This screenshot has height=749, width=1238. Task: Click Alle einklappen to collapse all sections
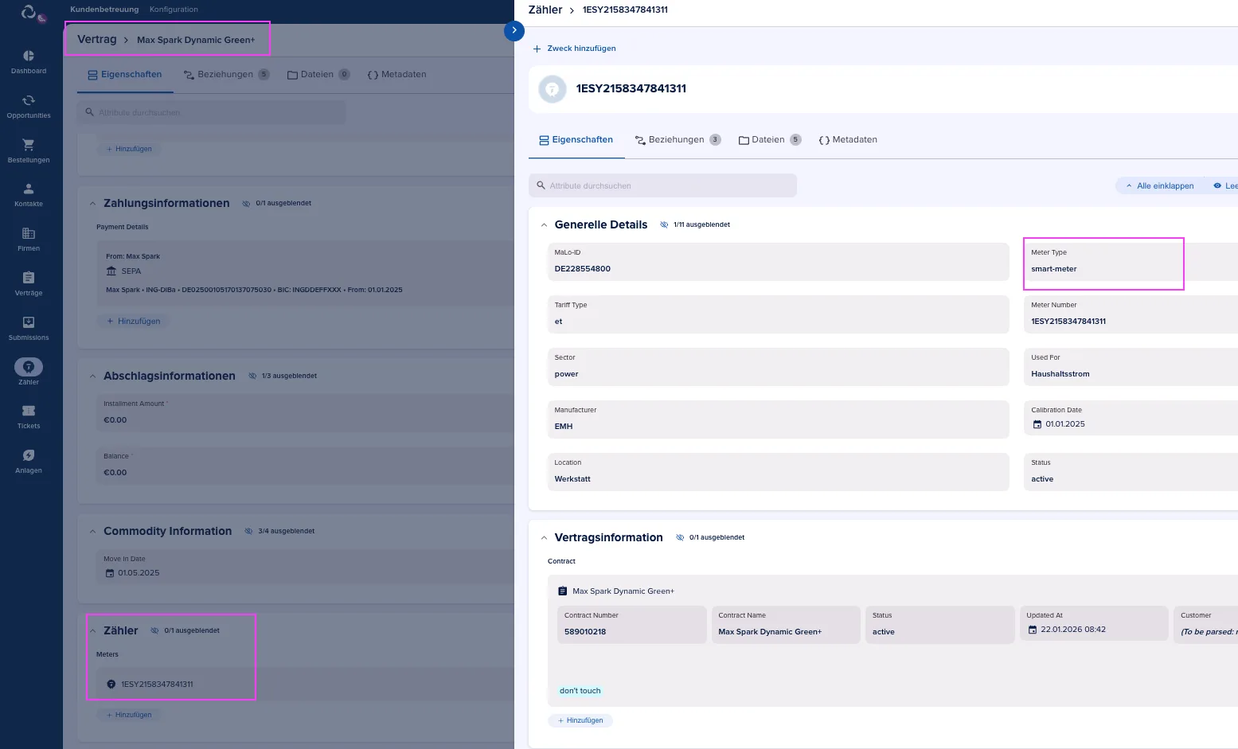pyautogui.click(x=1159, y=185)
